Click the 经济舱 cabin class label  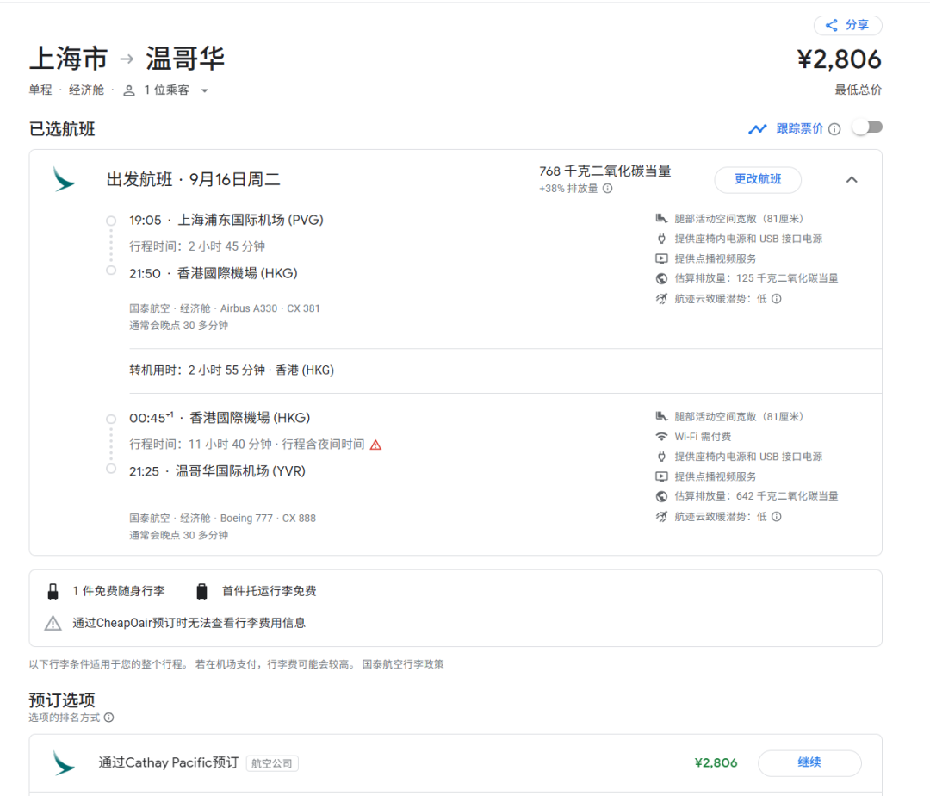[x=86, y=90]
